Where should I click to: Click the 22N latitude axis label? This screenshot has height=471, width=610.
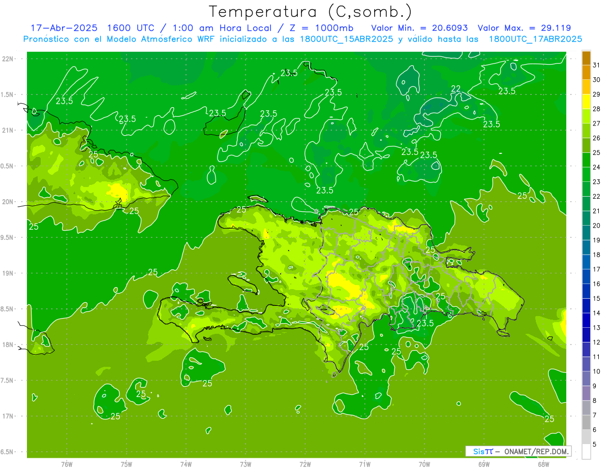(x=8, y=59)
